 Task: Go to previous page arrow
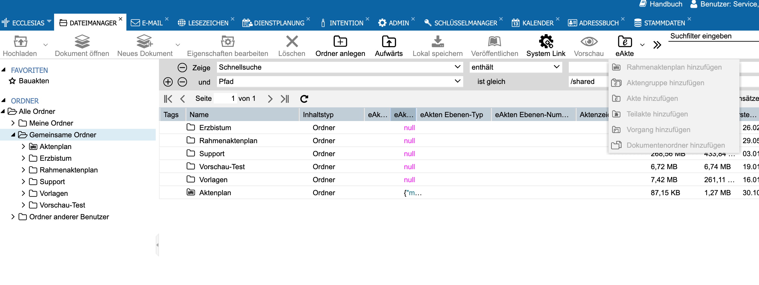click(x=182, y=99)
